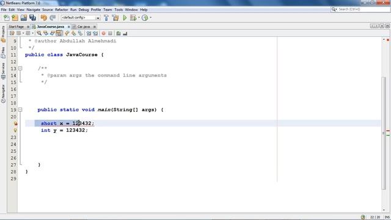
Task: Open the <default config> combo box
Action: point(80,18)
